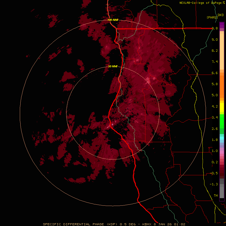Image resolution: width=226 pixels, height=226 pixels.
Task: Click the 3.4 scale value
Action: [215, 118]
